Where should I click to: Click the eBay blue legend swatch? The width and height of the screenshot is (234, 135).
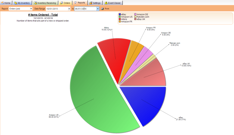click(120, 14)
